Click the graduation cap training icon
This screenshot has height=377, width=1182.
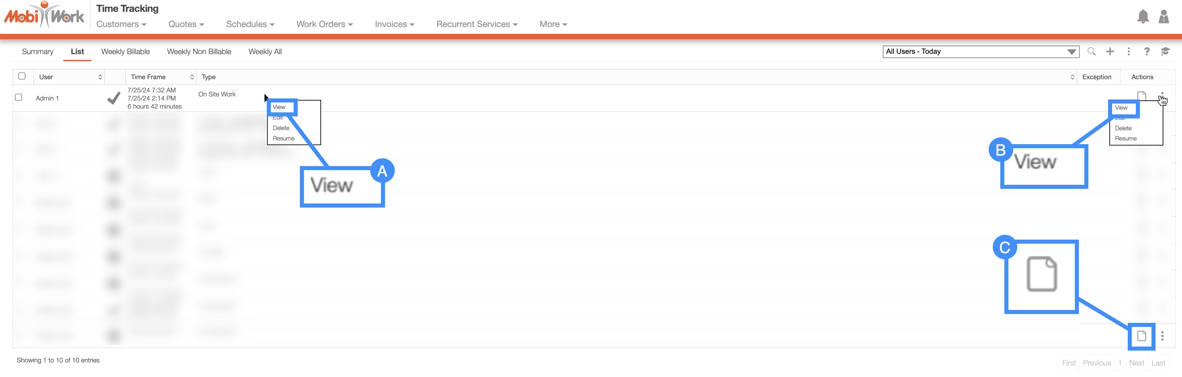(x=1165, y=51)
